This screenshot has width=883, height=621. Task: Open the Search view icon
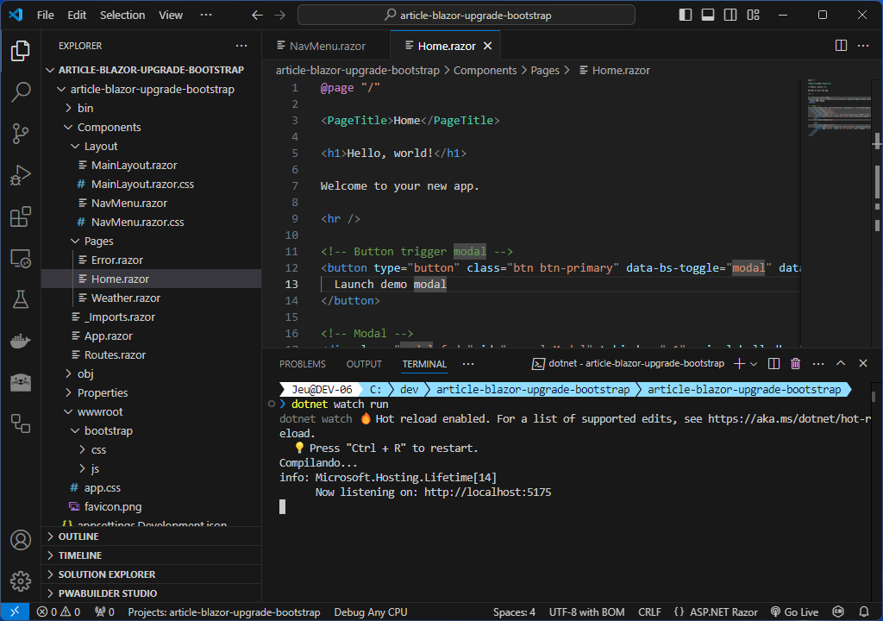(x=21, y=91)
